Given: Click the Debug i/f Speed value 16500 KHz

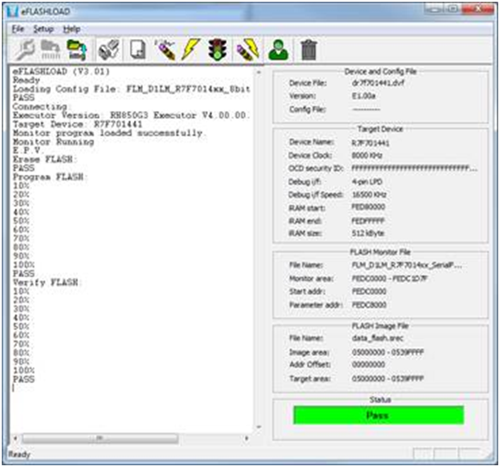Looking at the screenshot, I should 369,195.
